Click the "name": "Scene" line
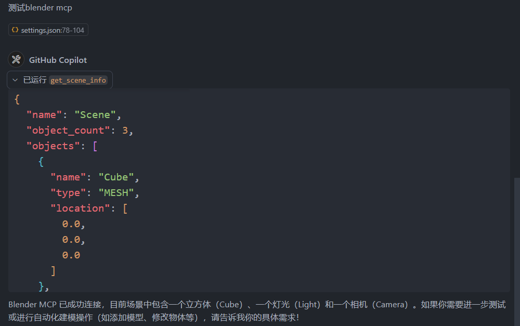Screen dimensions: 520x326 click(x=74, y=115)
